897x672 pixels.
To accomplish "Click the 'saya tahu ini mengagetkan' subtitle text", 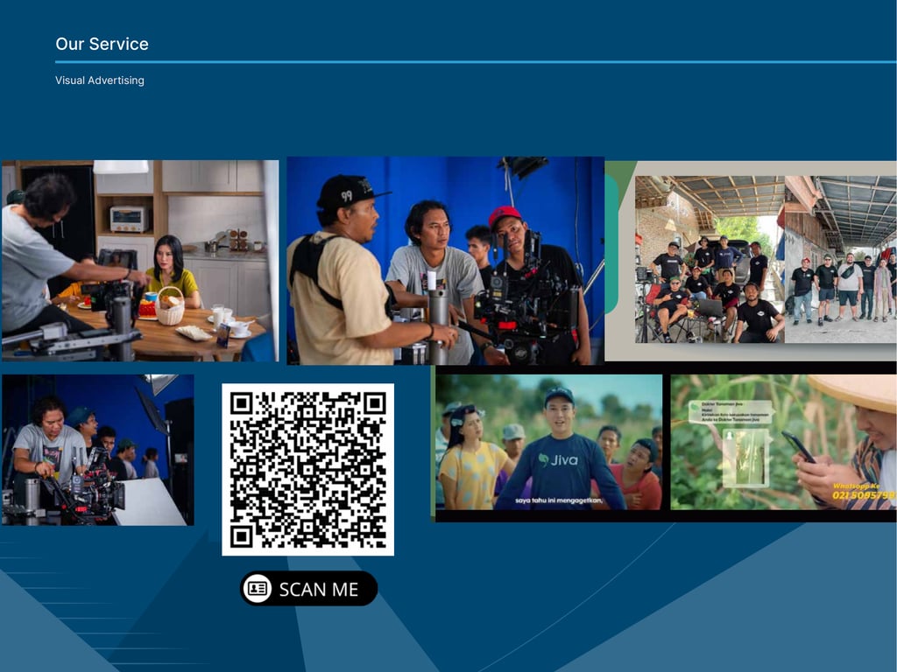I will point(559,500).
